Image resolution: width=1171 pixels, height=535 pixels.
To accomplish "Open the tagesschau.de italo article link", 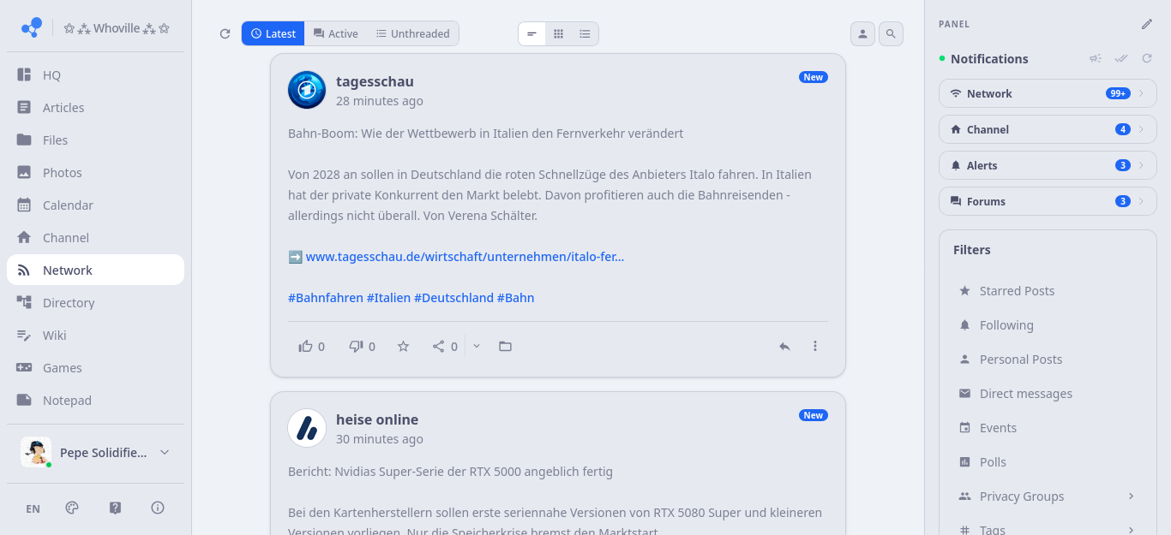I will (x=465, y=257).
